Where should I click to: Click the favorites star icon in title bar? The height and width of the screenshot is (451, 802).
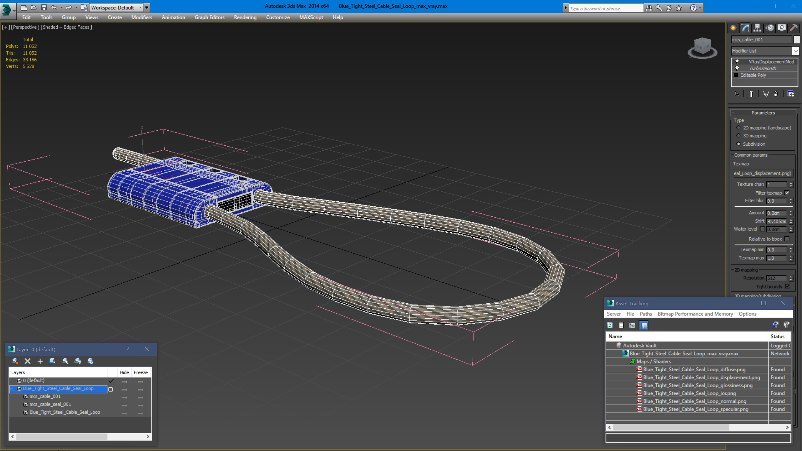pyautogui.click(x=679, y=8)
